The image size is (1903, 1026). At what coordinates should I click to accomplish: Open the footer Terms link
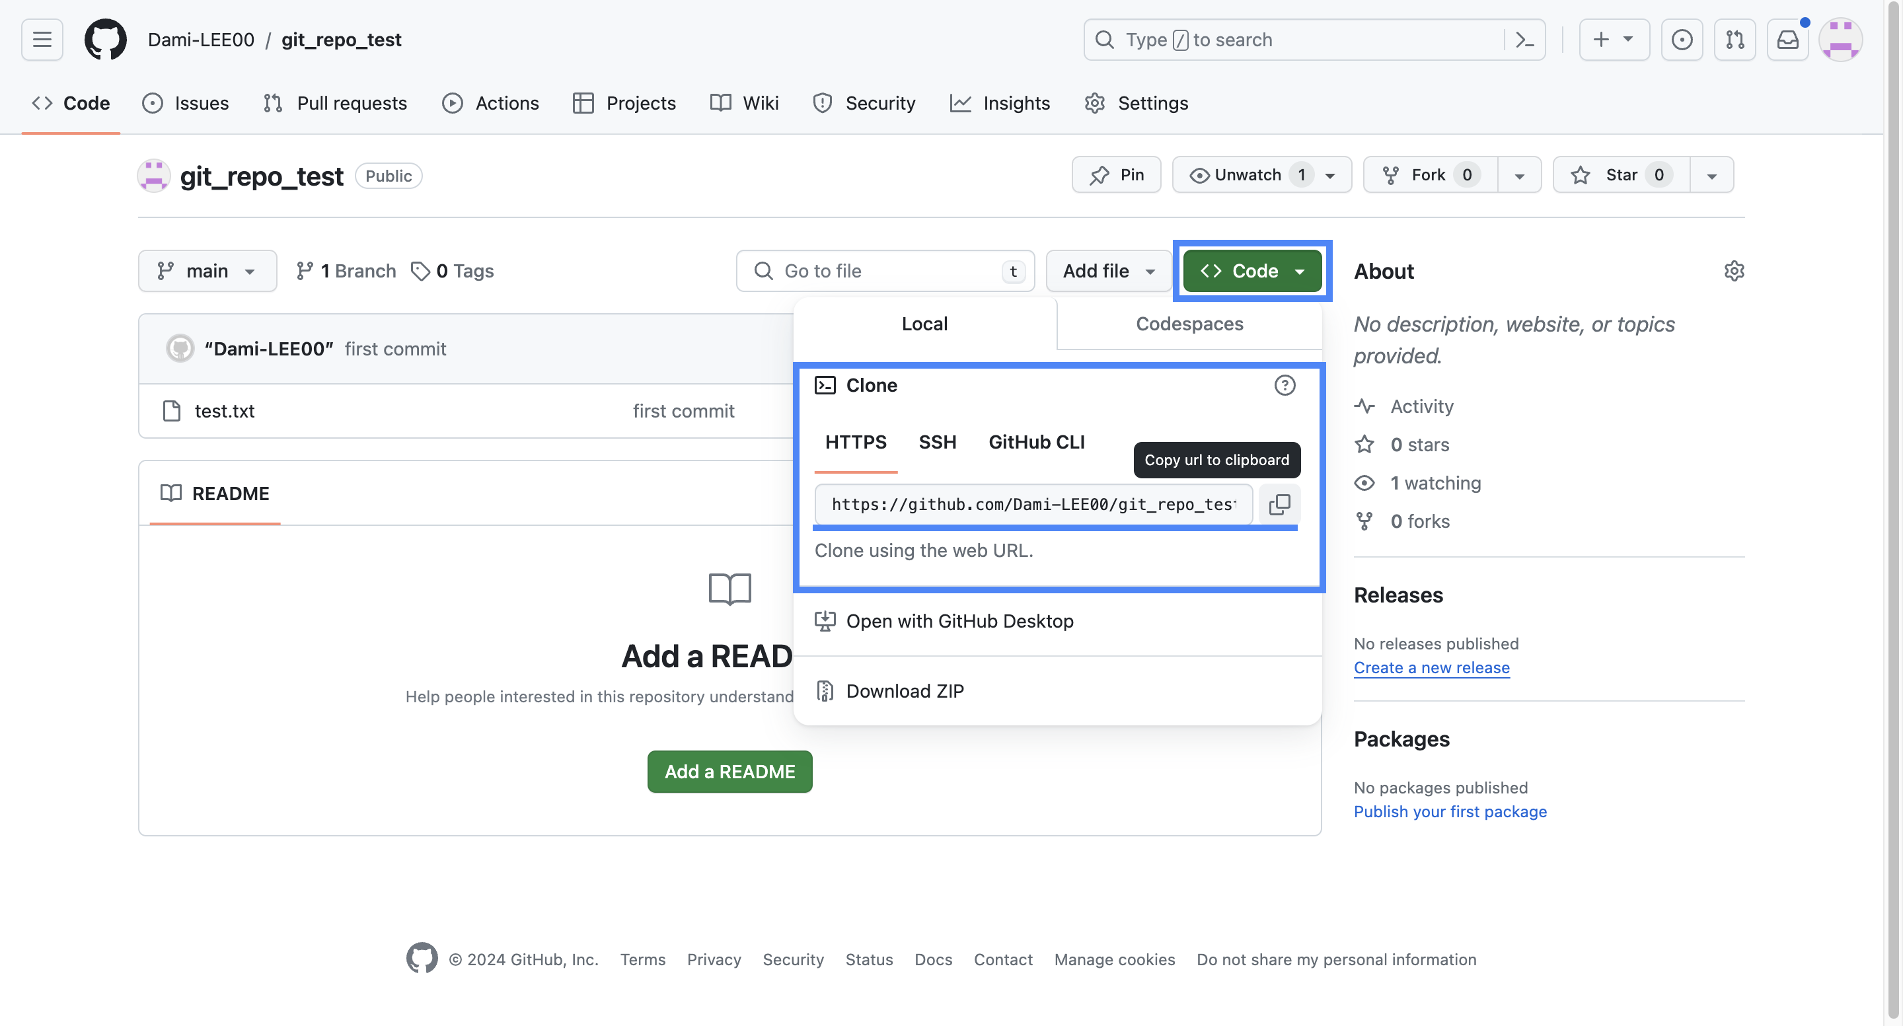(643, 959)
